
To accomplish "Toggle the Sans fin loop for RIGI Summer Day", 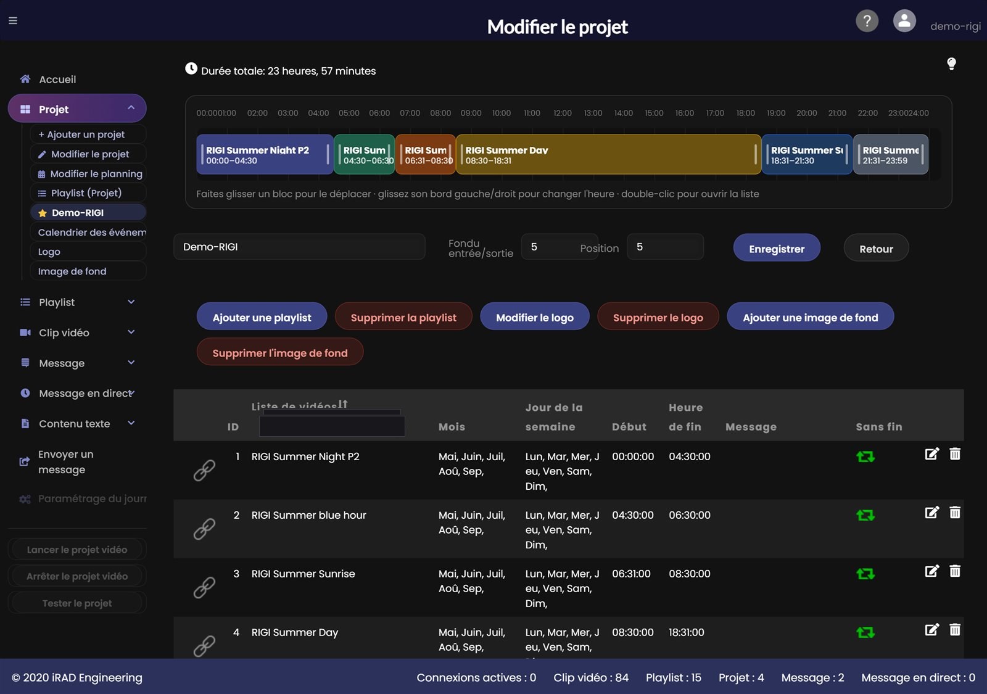I will coord(865,632).
